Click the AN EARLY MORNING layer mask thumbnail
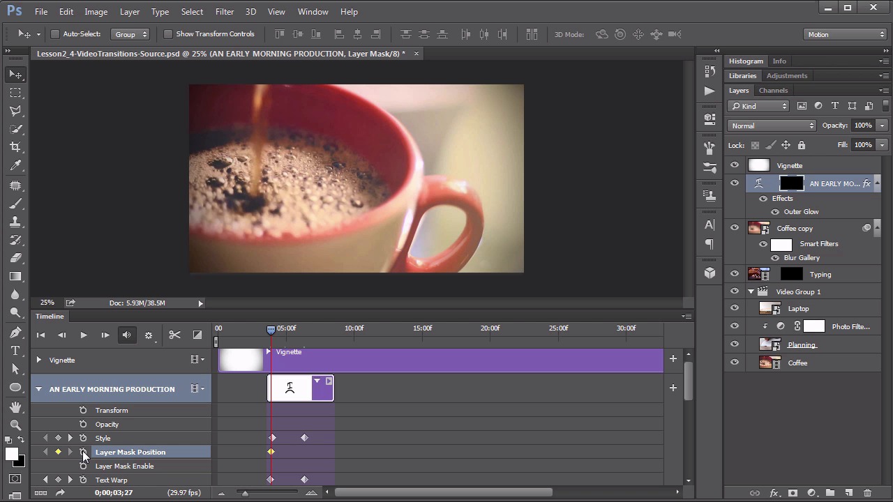The height and width of the screenshot is (502, 893). click(791, 183)
